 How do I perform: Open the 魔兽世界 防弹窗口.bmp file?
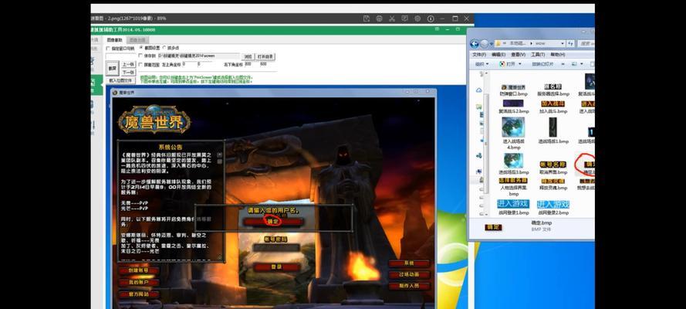click(x=513, y=90)
